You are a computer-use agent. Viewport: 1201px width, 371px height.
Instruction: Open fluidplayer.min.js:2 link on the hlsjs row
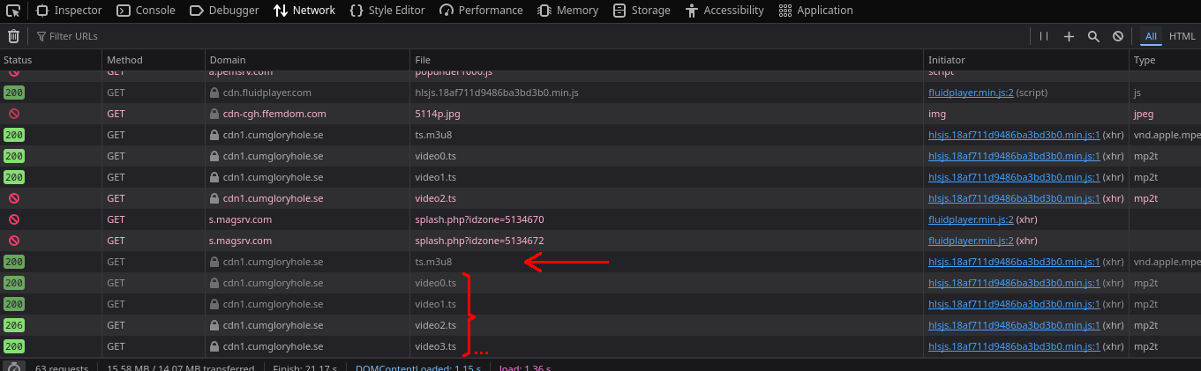point(971,93)
